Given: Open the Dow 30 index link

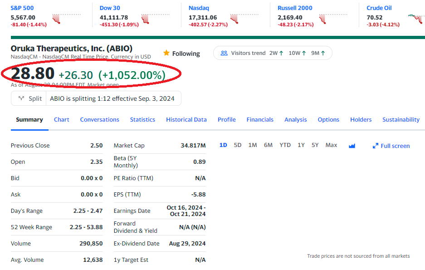Looking at the screenshot, I should click(x=110, y=8).
